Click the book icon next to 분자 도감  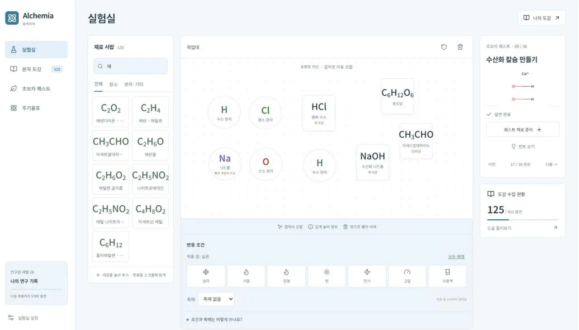[14, 69]
